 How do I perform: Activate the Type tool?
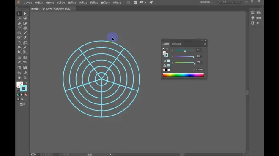coord(19,28)
